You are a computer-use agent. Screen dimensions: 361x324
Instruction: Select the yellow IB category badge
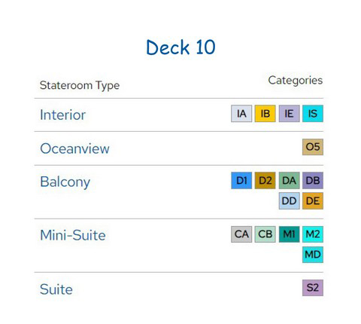[x=265, y=114]
